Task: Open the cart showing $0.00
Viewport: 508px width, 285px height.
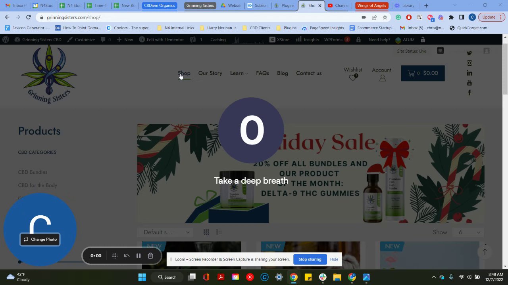Action: (x=423, y=73)
